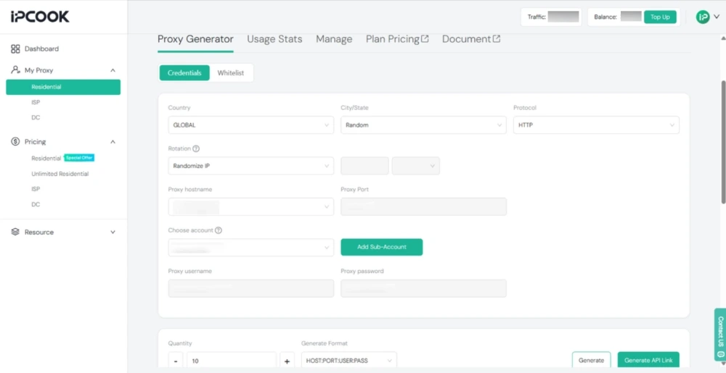Open Unlimited Residential pricing
Screen dimensions: 726x373
[x=60, y=174]
